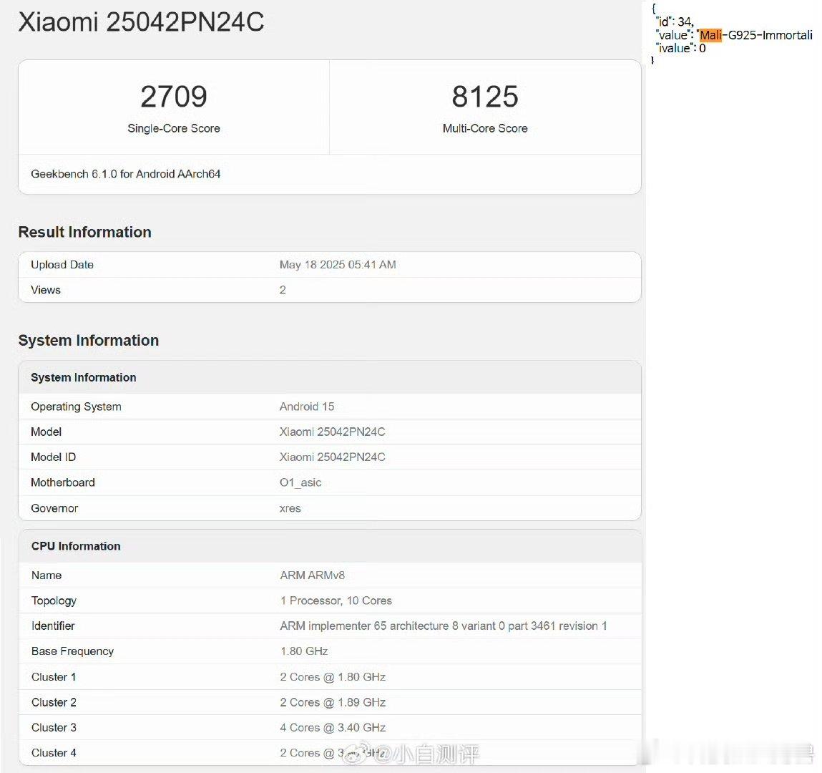The height and width of the screenshot is (773, 822).
Task: Click the Cluster 3 label
Action: 54,727
